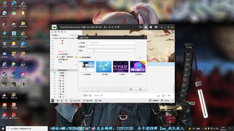Toggle the microphone icon in bottom bar
The height and width of the screenshot is (131, 234).
point(62,100)
